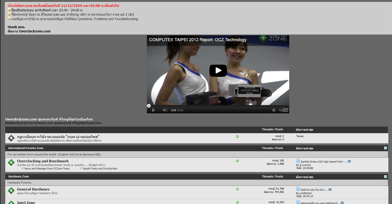Open the Overclocking and Benchmark forum

pyautogui.click(x=43, y=161)
